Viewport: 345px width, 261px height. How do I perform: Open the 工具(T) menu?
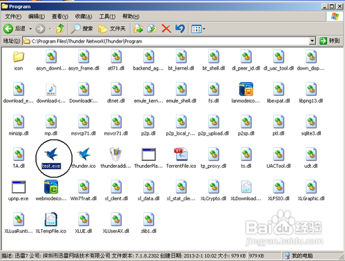click(x=107, y=17)
